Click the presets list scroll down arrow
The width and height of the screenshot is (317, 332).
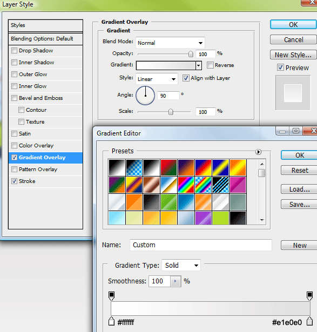click(262, 220)
